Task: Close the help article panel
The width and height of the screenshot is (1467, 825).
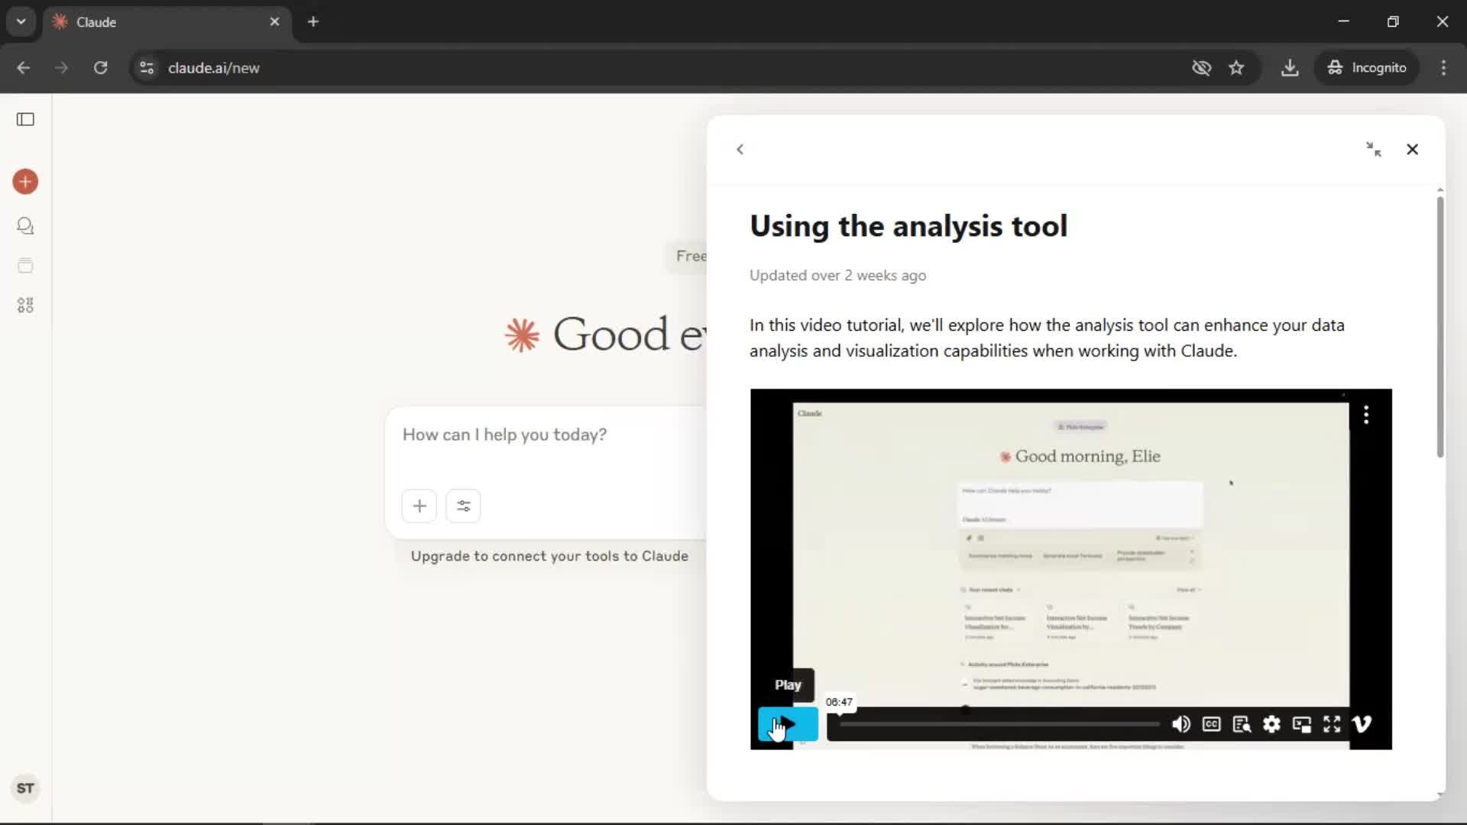Action: pyautogui.click(x=1412, y=149)
